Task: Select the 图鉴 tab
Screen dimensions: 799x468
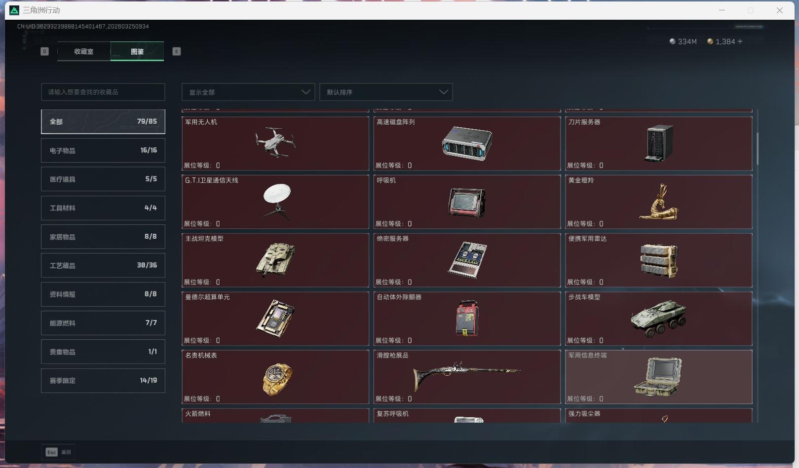Action: tap(137, 51)
